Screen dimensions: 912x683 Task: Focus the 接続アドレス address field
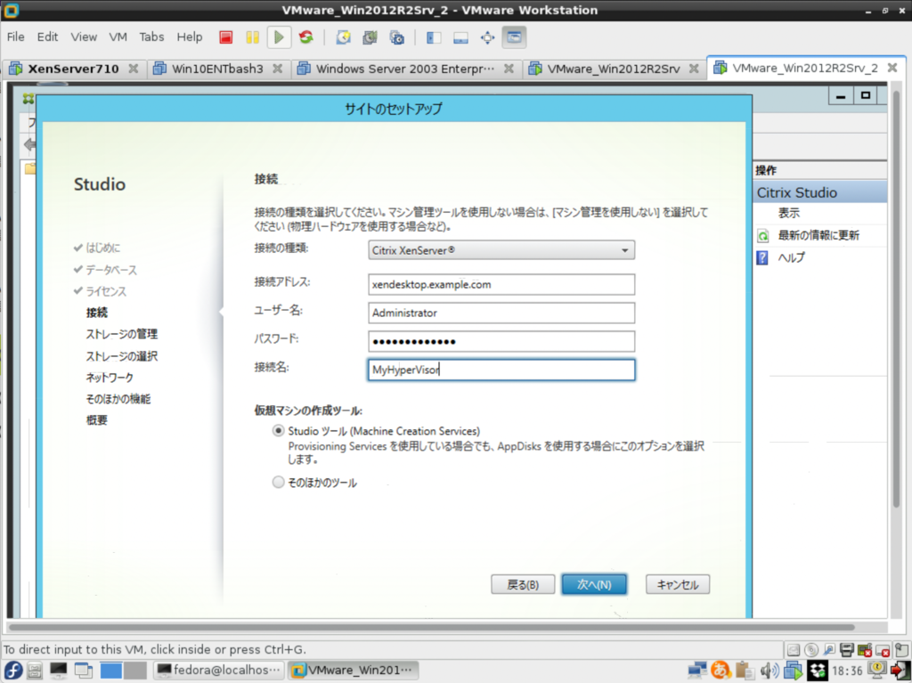(501, 284)
